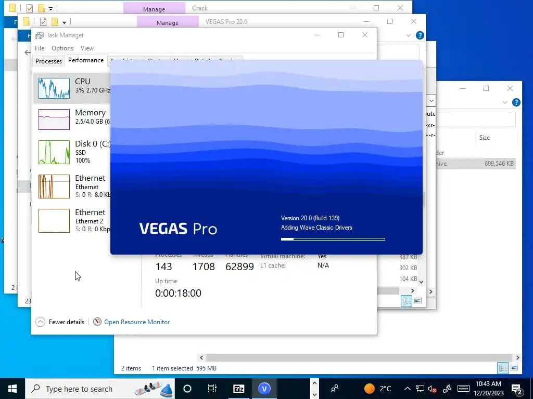
Task: Click the taskbar search box
Action: (x=100, y=389)
